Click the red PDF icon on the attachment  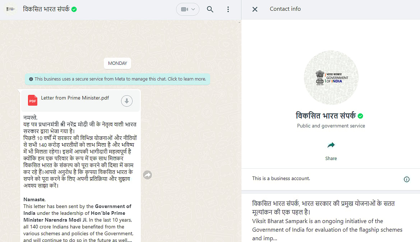click(x=32, y=100)
